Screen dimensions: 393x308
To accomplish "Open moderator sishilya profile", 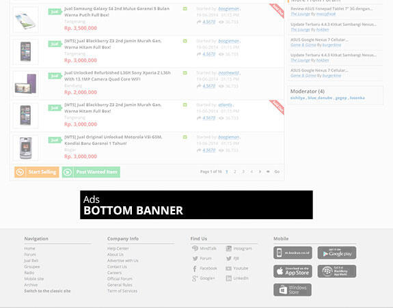I will (298, 98).
